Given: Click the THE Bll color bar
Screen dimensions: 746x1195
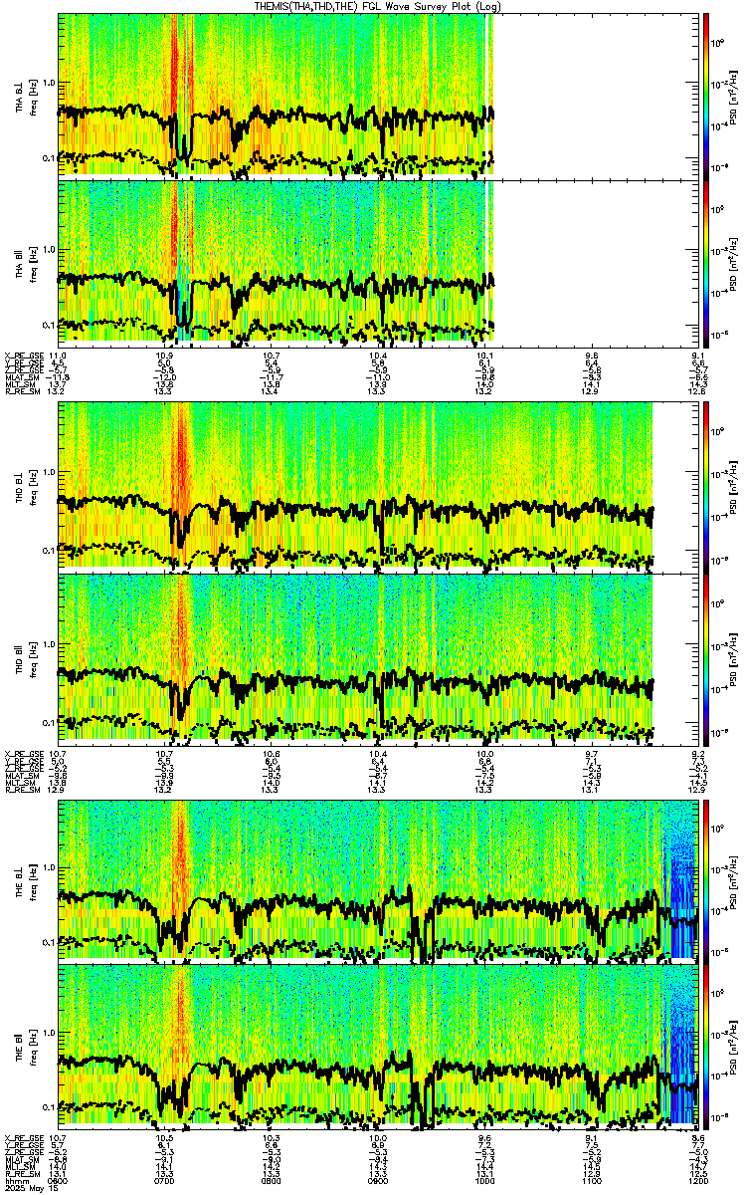Looking at the screenshot, I should point(706,1046).
